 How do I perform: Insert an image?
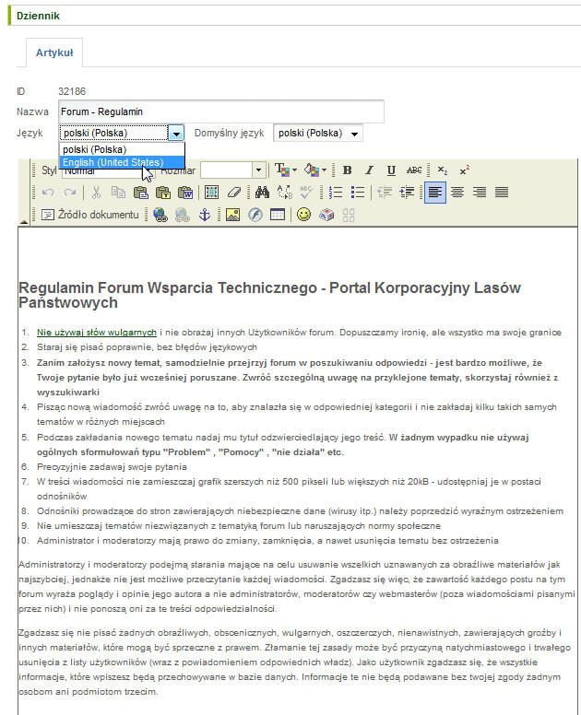coord(232,215)
